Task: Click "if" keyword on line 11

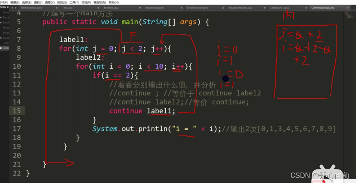Action: click(96, 75)
